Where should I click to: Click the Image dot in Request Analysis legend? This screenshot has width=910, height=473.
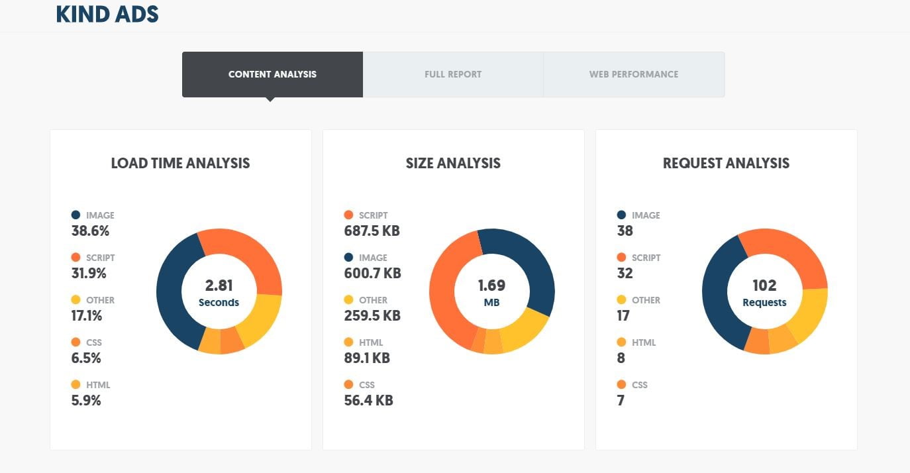click(x=621, y=215)
